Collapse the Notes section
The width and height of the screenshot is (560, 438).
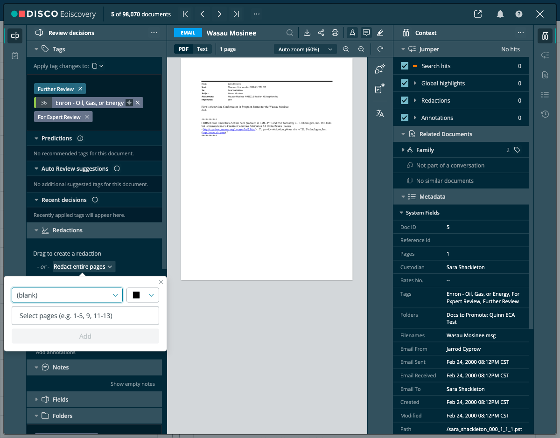[36, 367]
